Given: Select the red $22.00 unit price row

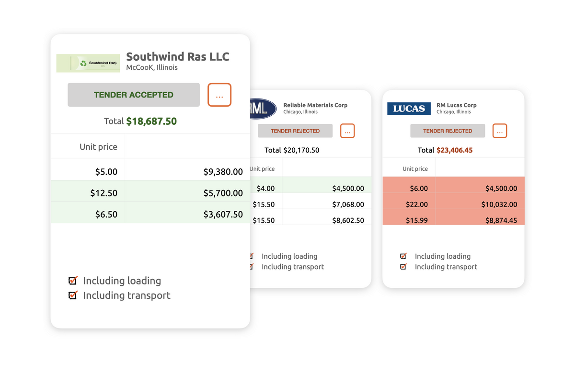Looking at the screenshot, I should click(x=416, y=204).
